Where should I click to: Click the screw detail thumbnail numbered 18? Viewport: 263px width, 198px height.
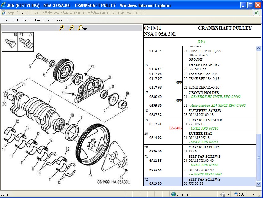9,42
